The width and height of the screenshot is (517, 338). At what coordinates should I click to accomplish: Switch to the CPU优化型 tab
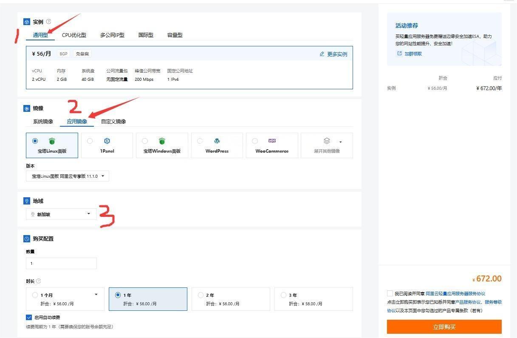pyautogui.click(x=74, y=35)
